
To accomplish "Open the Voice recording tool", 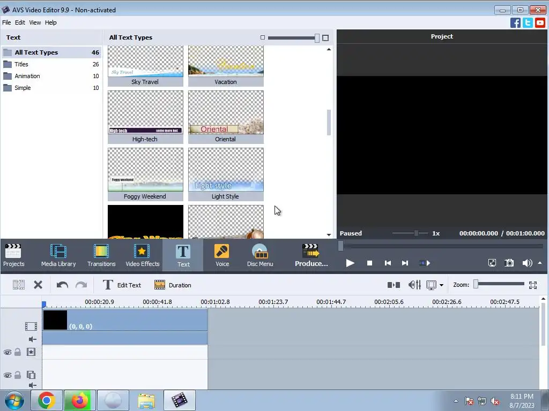I will pyautogui.click(x=222, y=255).
